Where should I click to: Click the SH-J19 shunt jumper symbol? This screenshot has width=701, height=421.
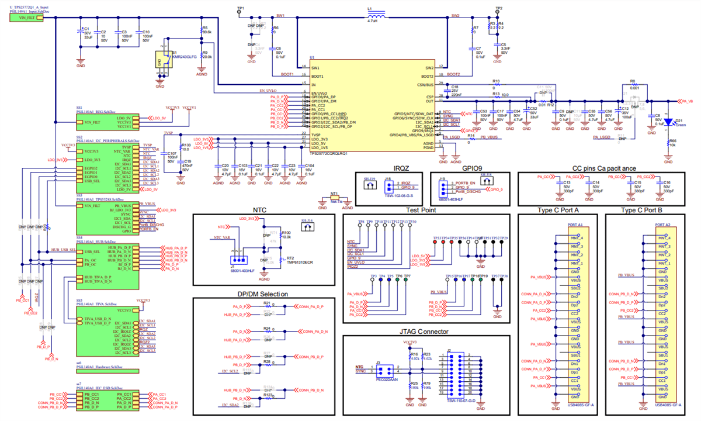(x=369, y=184)
